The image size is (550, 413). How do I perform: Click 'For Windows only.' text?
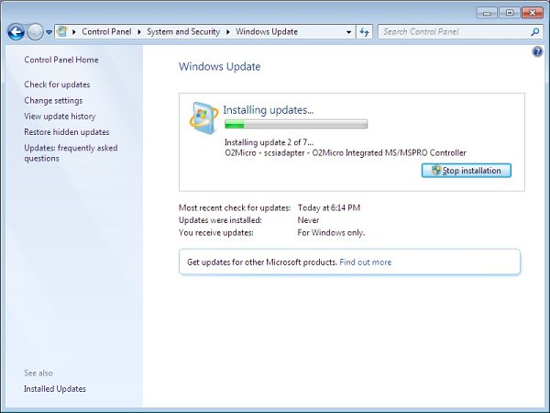(331, 232)
